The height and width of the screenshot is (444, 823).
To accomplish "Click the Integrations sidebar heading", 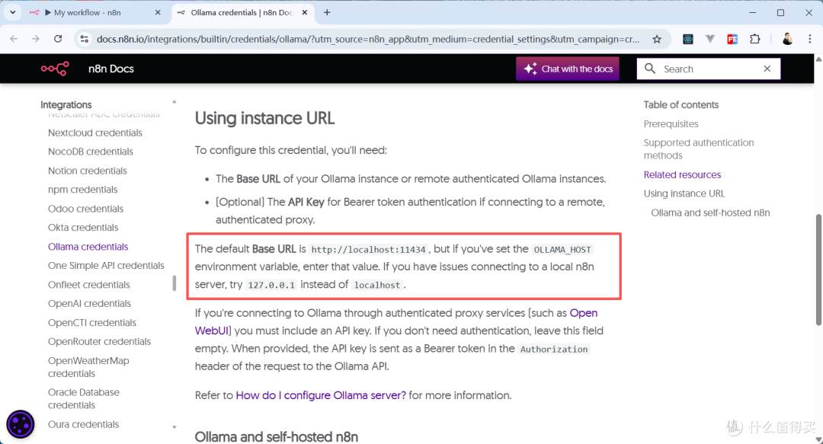I will [66, 105].
